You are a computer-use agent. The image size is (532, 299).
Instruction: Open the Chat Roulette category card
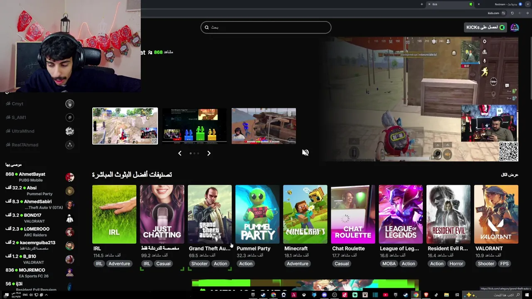[353, 214]
